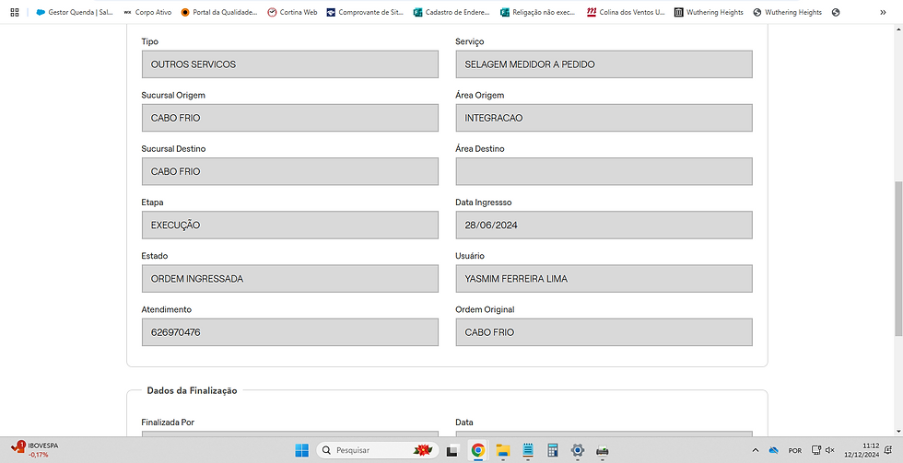Image resolution: width=903 pixels, height=463 pixels.
Task: Click the Data Ingressso label
Action: pyautogui.click(x=483, y=203)
